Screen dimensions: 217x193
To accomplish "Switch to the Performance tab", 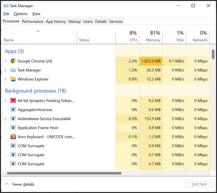I will click(x=33, y=21).
